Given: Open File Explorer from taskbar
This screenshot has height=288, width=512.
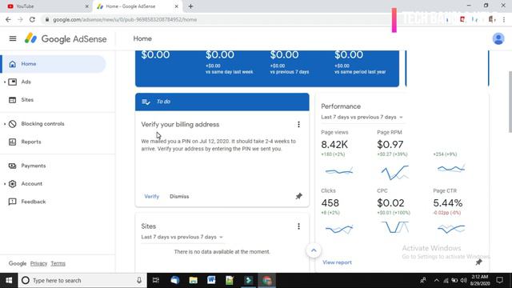Looking at the screenshot, I should click(x=194, y=281).
